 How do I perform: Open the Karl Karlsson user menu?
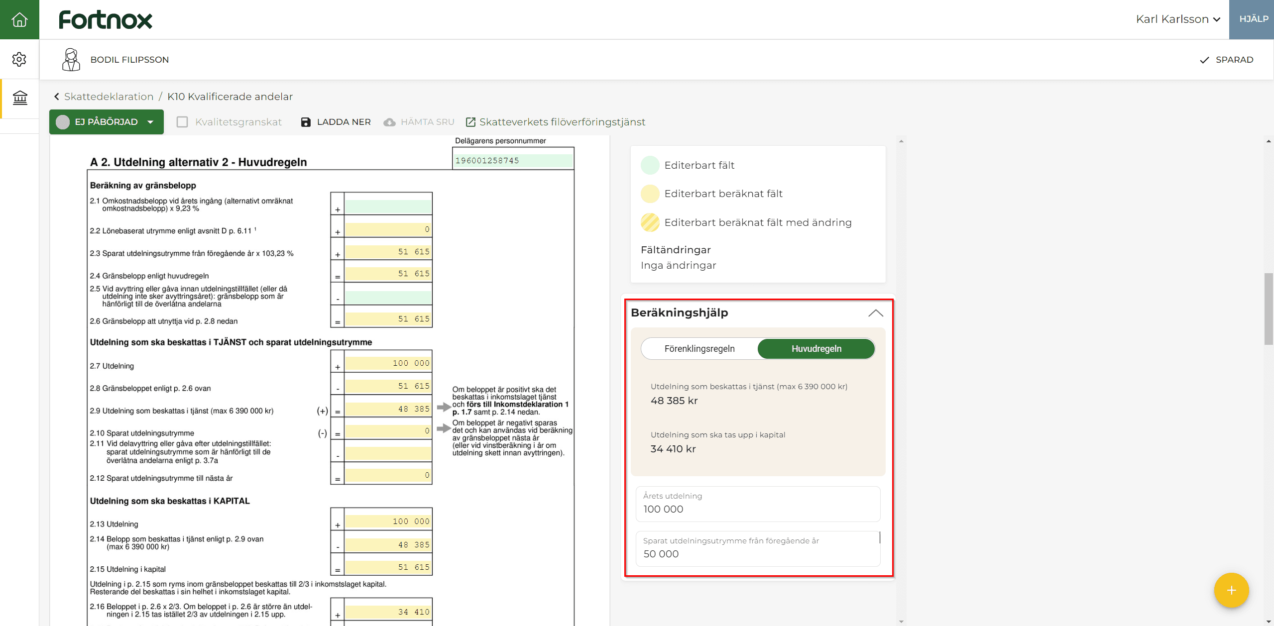pos(1178,19)
